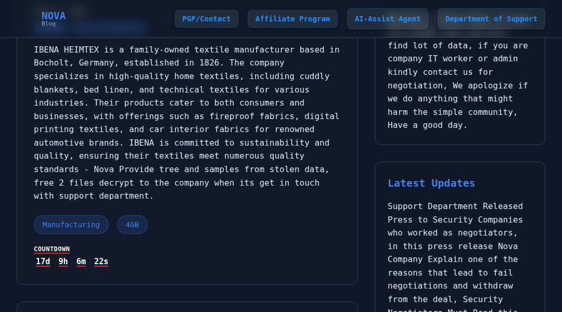Go to Department of Support
562x312 pixels.
[491, 19]
